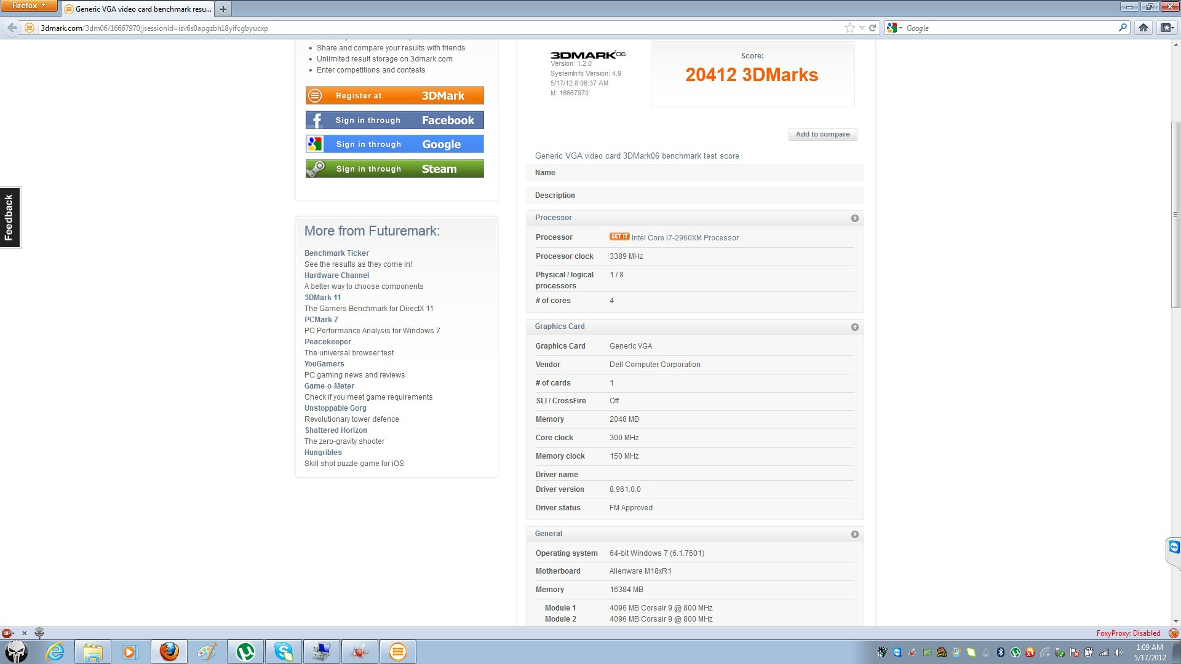Open the Peacekeeper link

(x=328, y=342)
